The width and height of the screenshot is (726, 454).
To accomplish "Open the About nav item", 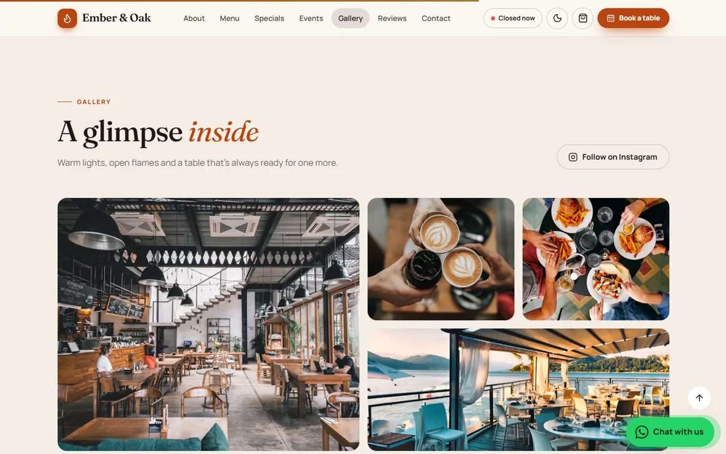I will coord(194,18).
